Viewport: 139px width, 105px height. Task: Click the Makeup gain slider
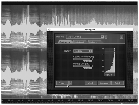click(83, 66)
